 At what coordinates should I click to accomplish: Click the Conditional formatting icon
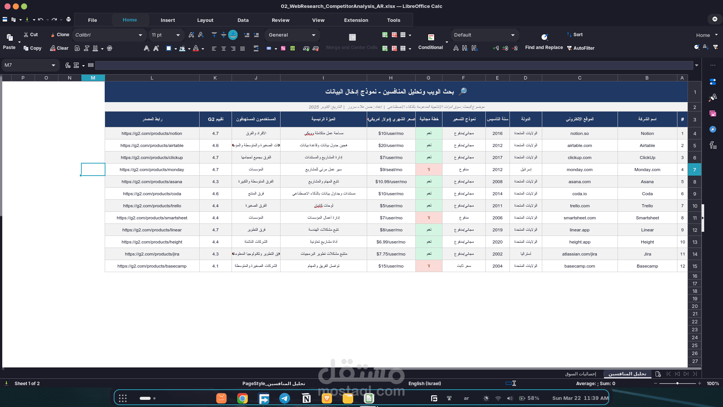point(431,37)
